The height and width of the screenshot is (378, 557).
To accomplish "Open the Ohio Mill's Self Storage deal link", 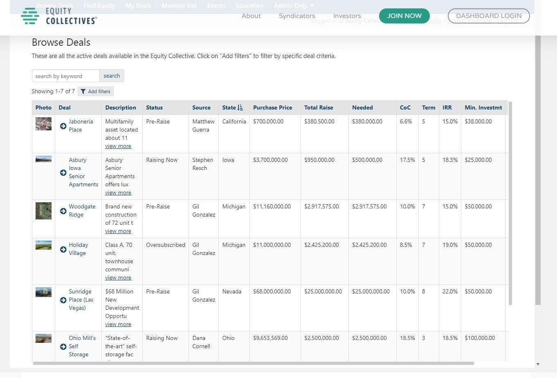I will click(x=82, y=346).
